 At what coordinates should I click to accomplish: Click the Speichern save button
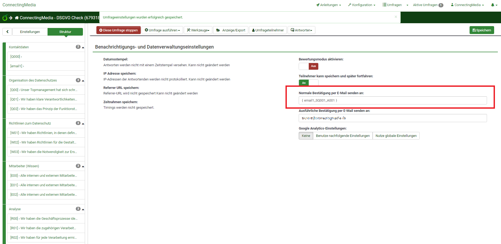point(481,30)
